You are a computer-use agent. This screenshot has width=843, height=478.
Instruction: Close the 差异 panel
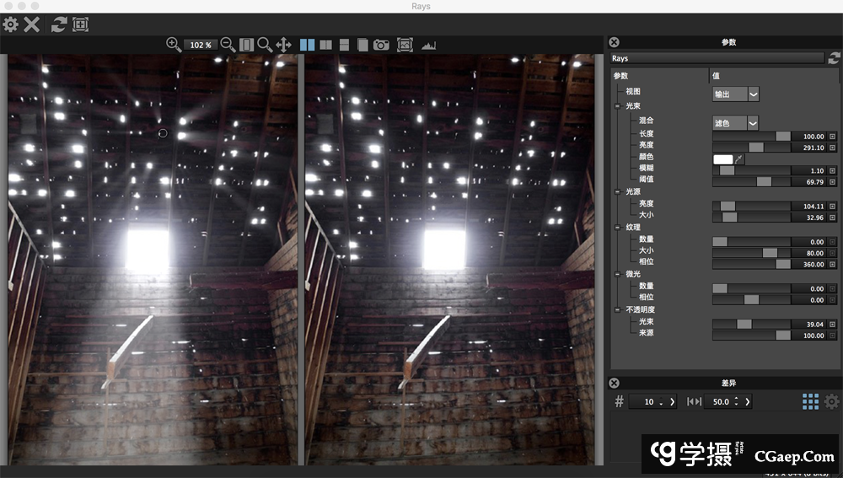[x=614, y=383]
